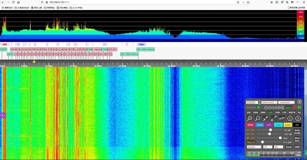
Task: Click the Slow Dev button
Action: 297,139
